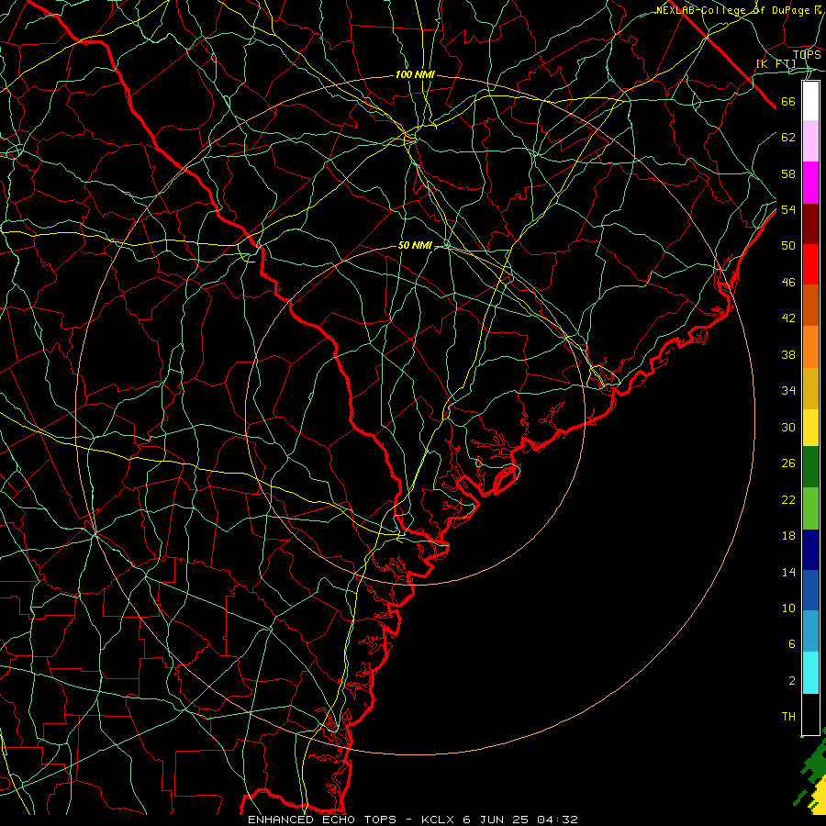Click the legend value 34
Viewport: 826px width, 826px height.
(x=788, y=390)
